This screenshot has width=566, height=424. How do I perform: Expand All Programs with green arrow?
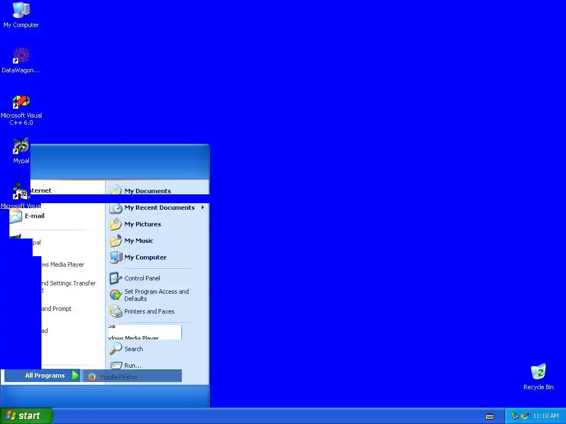pyautogui.click(x=75, y=375)
